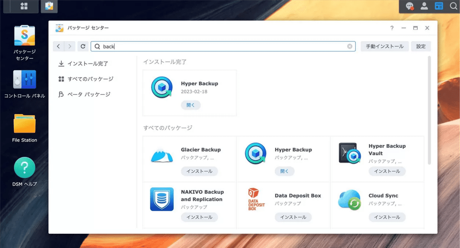
Task: Click the Package Center title bar icon
Action: [59, 28]
